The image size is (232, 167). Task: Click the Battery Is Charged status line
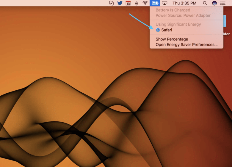click(173, 10)
